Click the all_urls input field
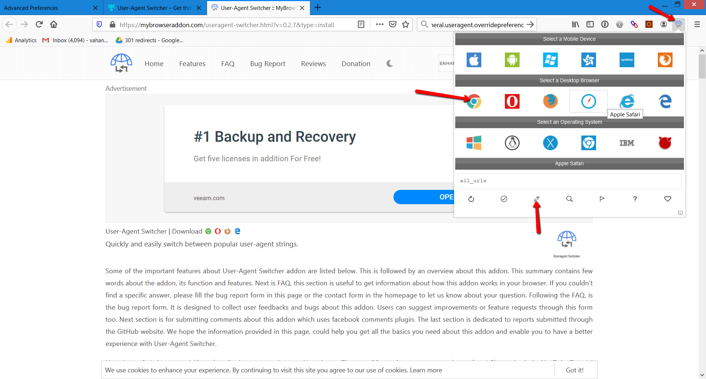 [569, 181]
